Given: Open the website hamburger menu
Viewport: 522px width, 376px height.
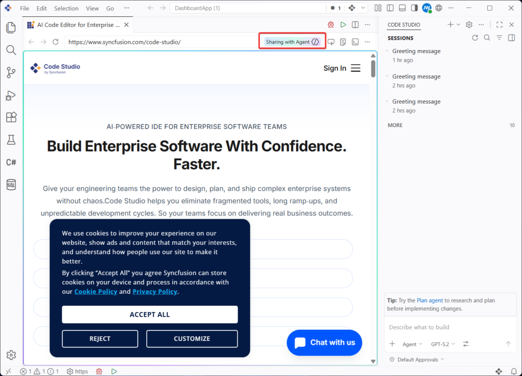Looking at the screenshot, I should (355, 68).
